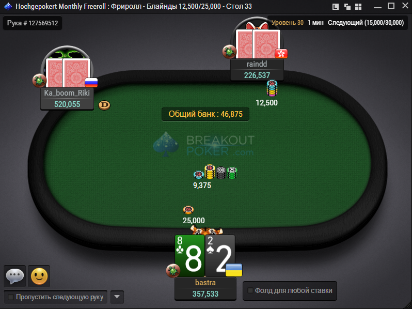Open the Ka_boom_Riki player name plate

click(67, 99)
